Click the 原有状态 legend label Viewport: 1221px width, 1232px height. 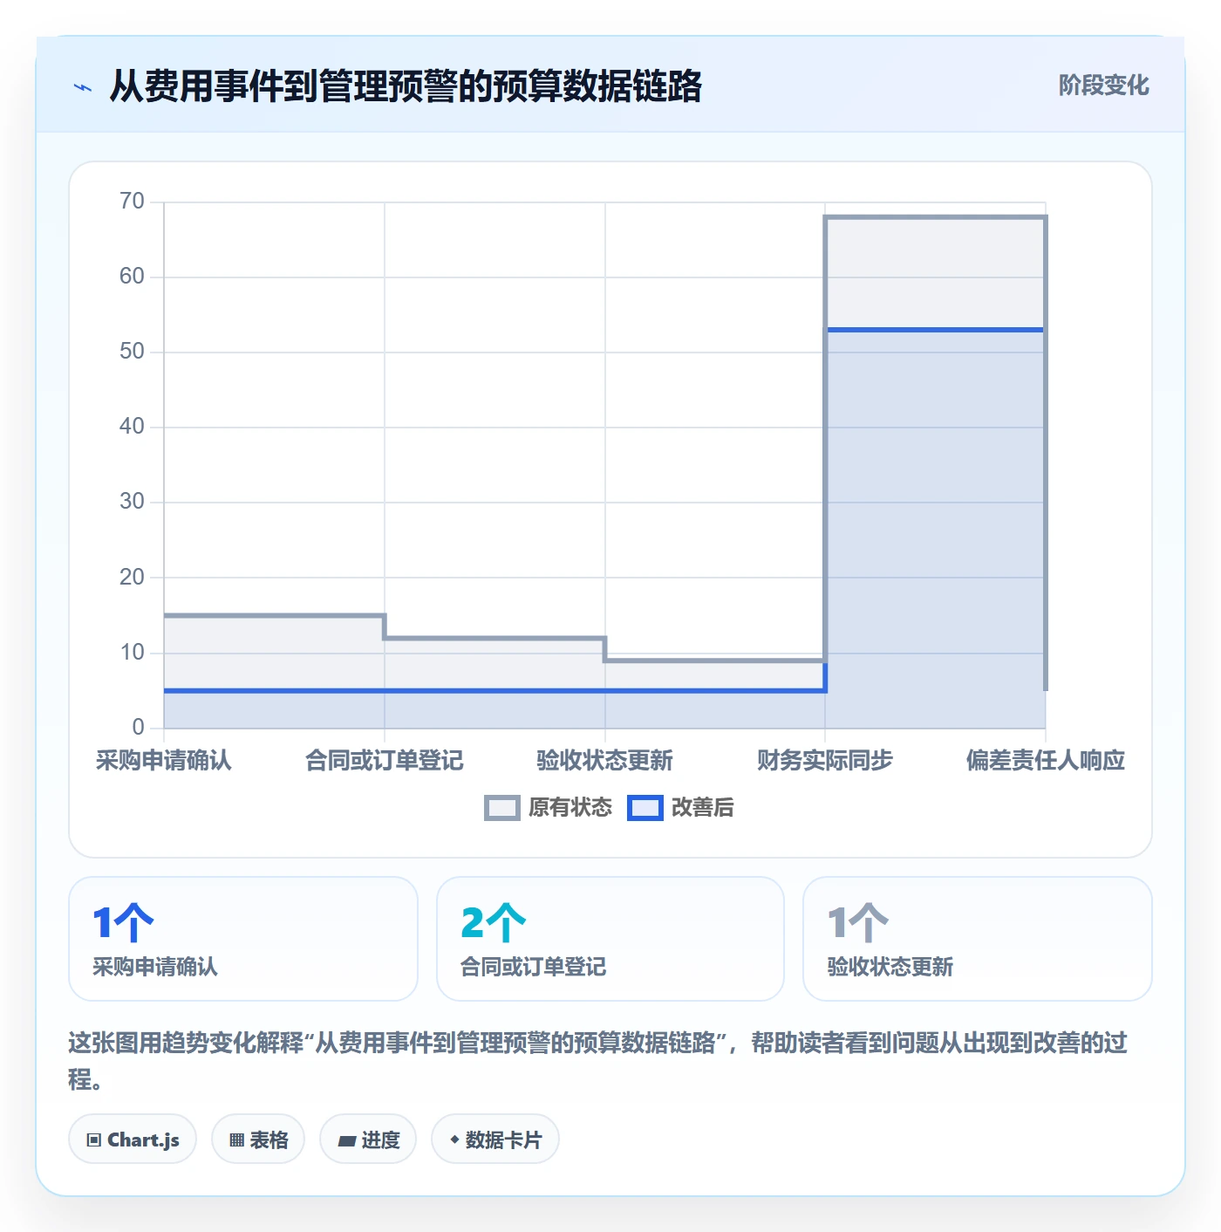(x=570, y=808)
